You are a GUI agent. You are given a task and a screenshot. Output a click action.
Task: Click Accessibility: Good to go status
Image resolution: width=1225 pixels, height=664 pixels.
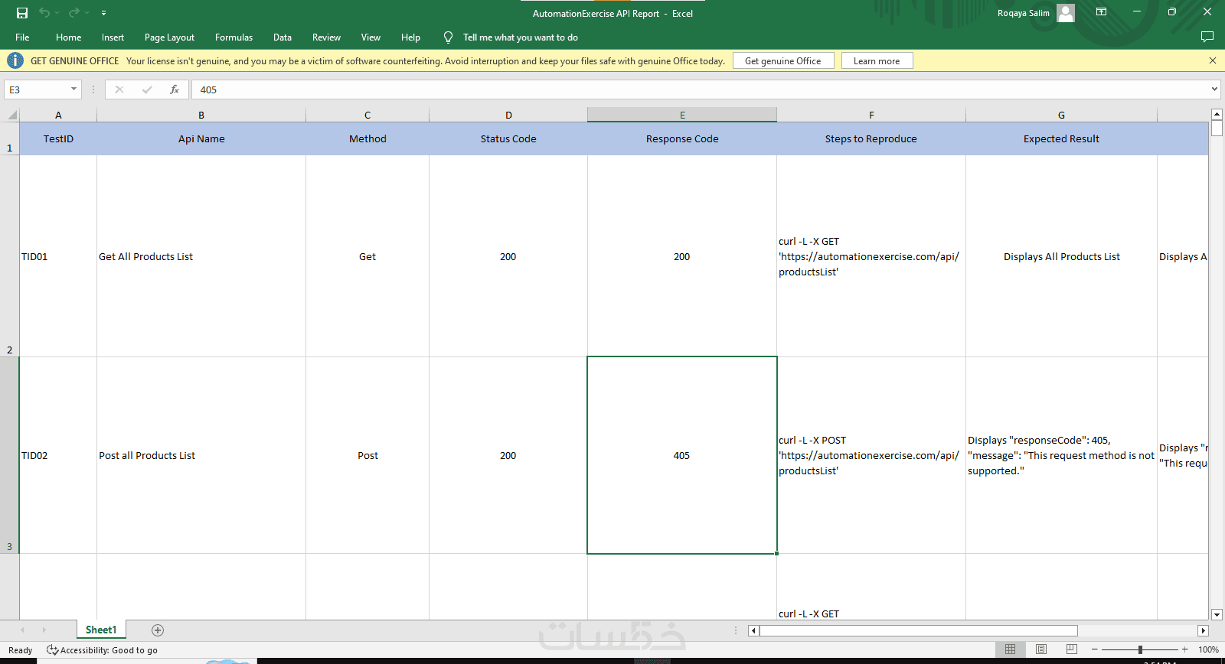[x=102, y=650]
